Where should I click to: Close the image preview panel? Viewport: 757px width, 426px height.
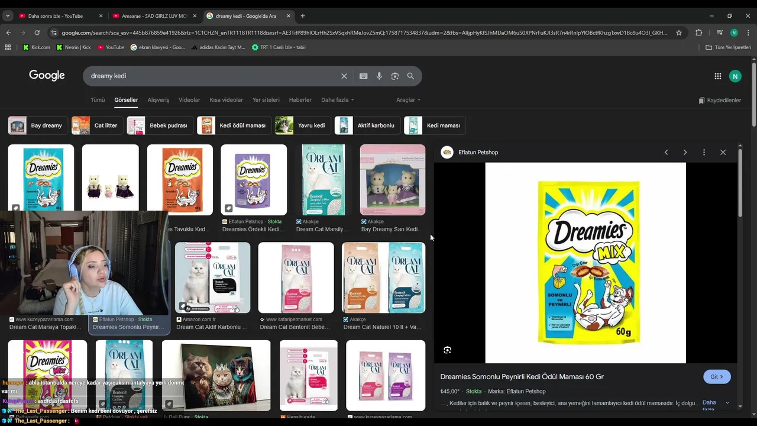723,153
